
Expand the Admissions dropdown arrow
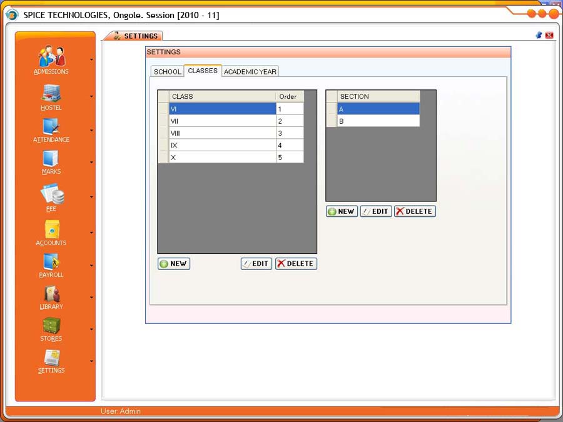[x=92, y=60]
